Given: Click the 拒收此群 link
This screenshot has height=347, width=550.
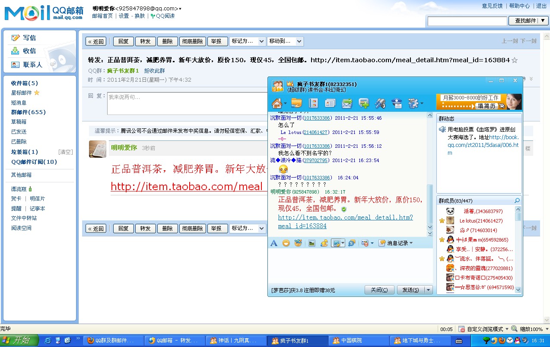Looking at the screenshot, I should (x=153, y=70).
